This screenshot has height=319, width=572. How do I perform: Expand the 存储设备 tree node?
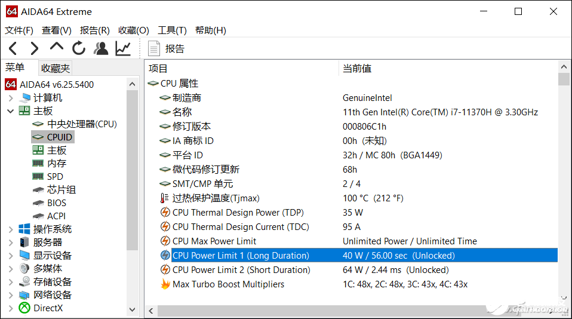click(11, 282)
